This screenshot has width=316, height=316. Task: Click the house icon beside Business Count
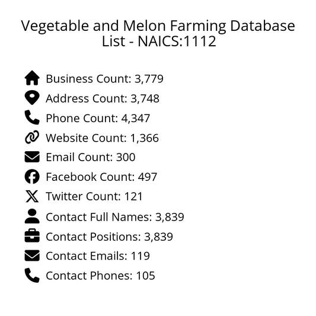point(32,78)
